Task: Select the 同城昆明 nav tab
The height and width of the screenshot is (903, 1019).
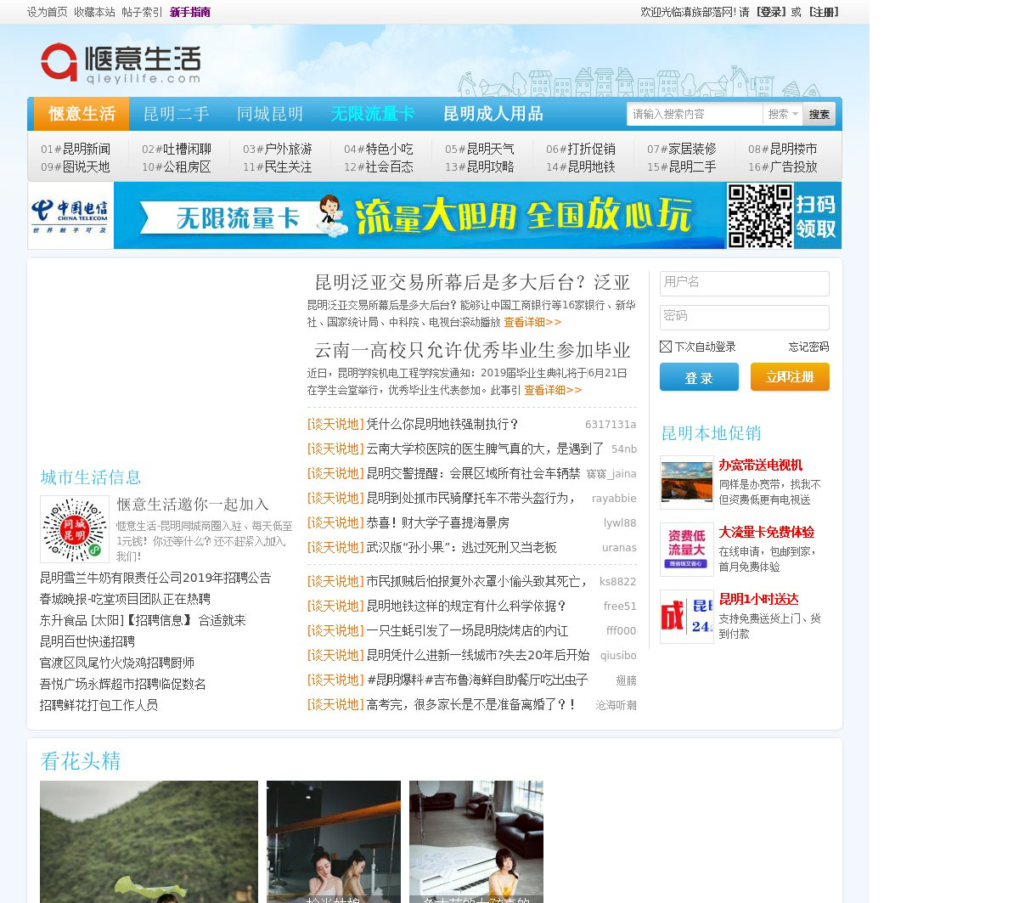Action: 270,114
